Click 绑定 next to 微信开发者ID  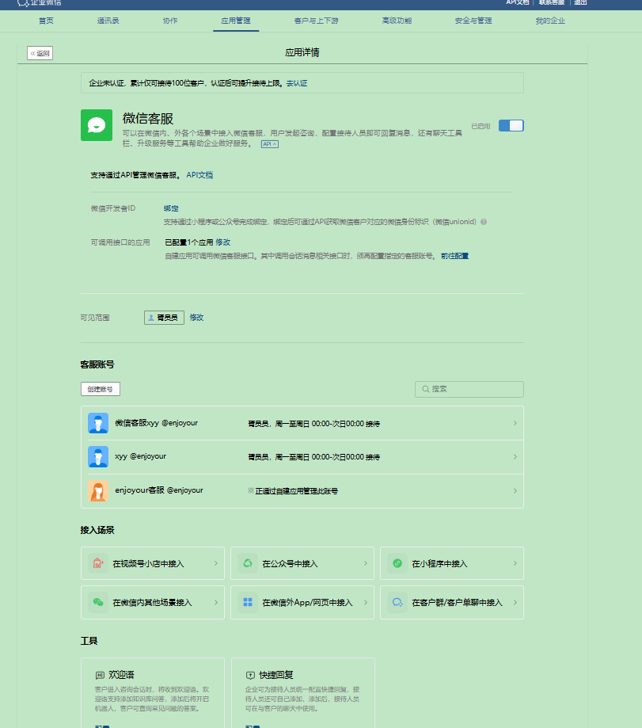point(171,208)
